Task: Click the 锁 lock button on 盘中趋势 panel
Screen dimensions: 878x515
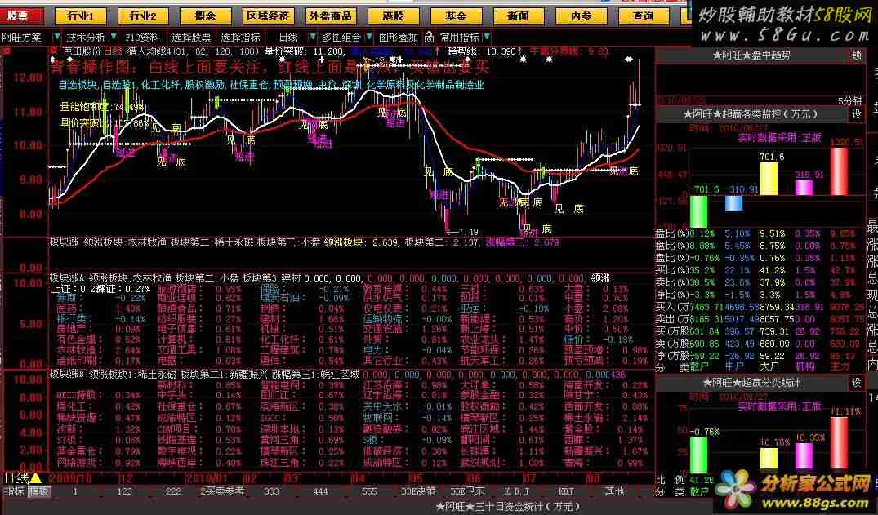Action: pos(857,55)
